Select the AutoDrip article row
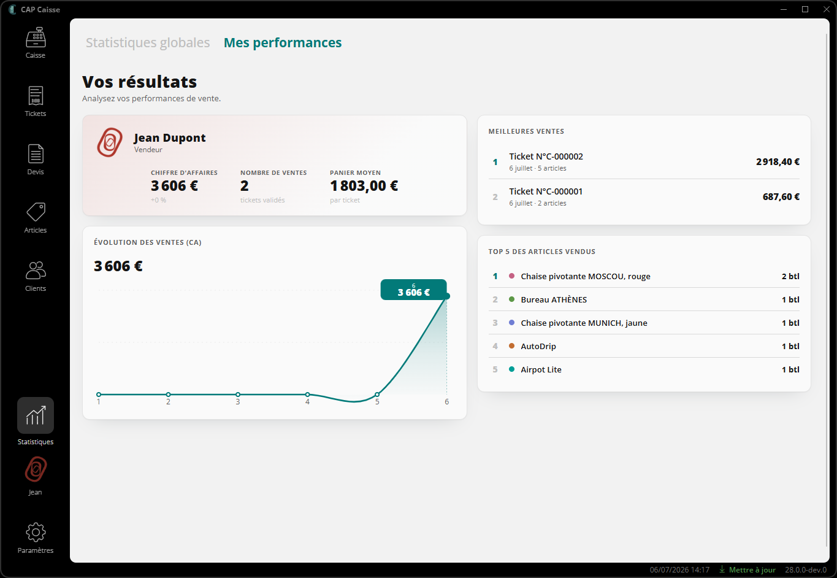 point(644,346)
